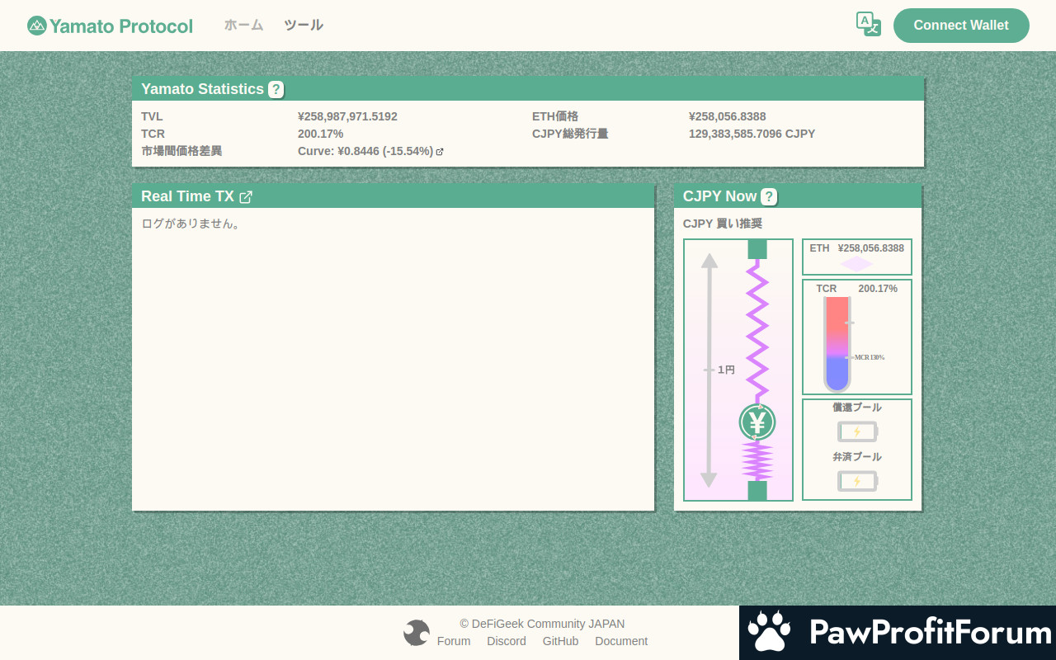
Task: Click the CJPY Now help icon
Action: coord(768,196)
